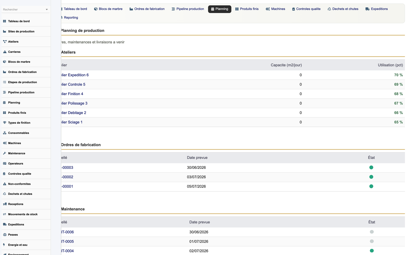Click the Expeditions truck icon in top navigation
The width and height of the screenshot is (409, 255).
367,9
